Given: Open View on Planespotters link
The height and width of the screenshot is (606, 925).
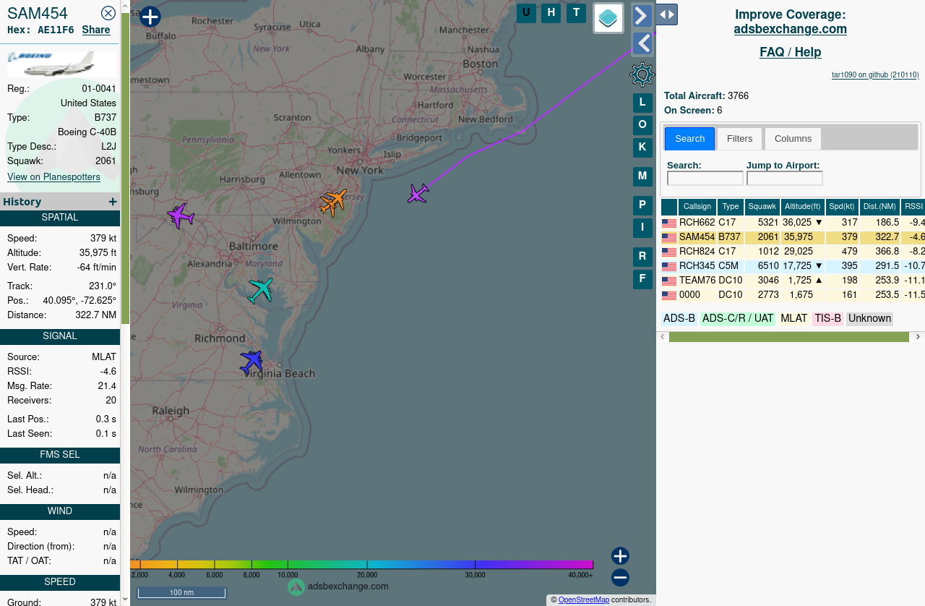Looking at the screenshot, I should [x=53, y=177].
